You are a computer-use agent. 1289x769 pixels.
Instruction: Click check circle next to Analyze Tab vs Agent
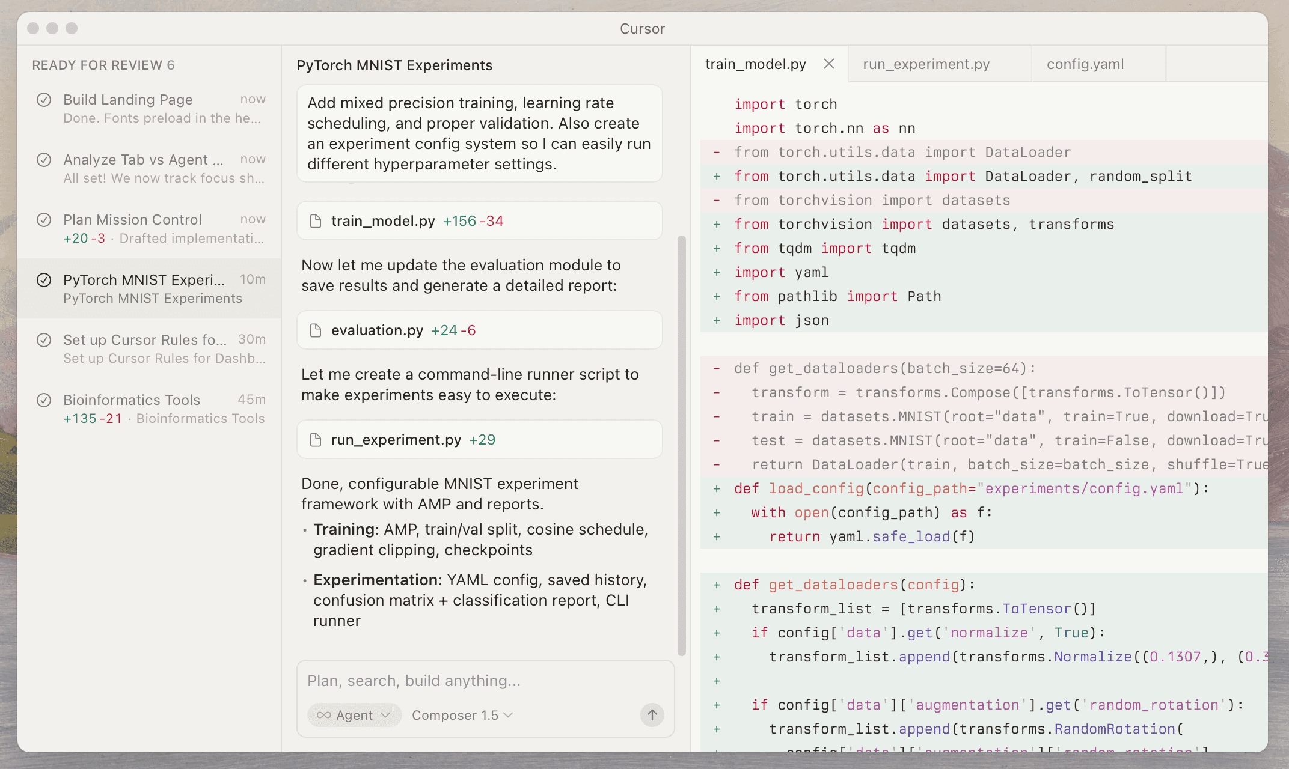[x=44, y=160]
